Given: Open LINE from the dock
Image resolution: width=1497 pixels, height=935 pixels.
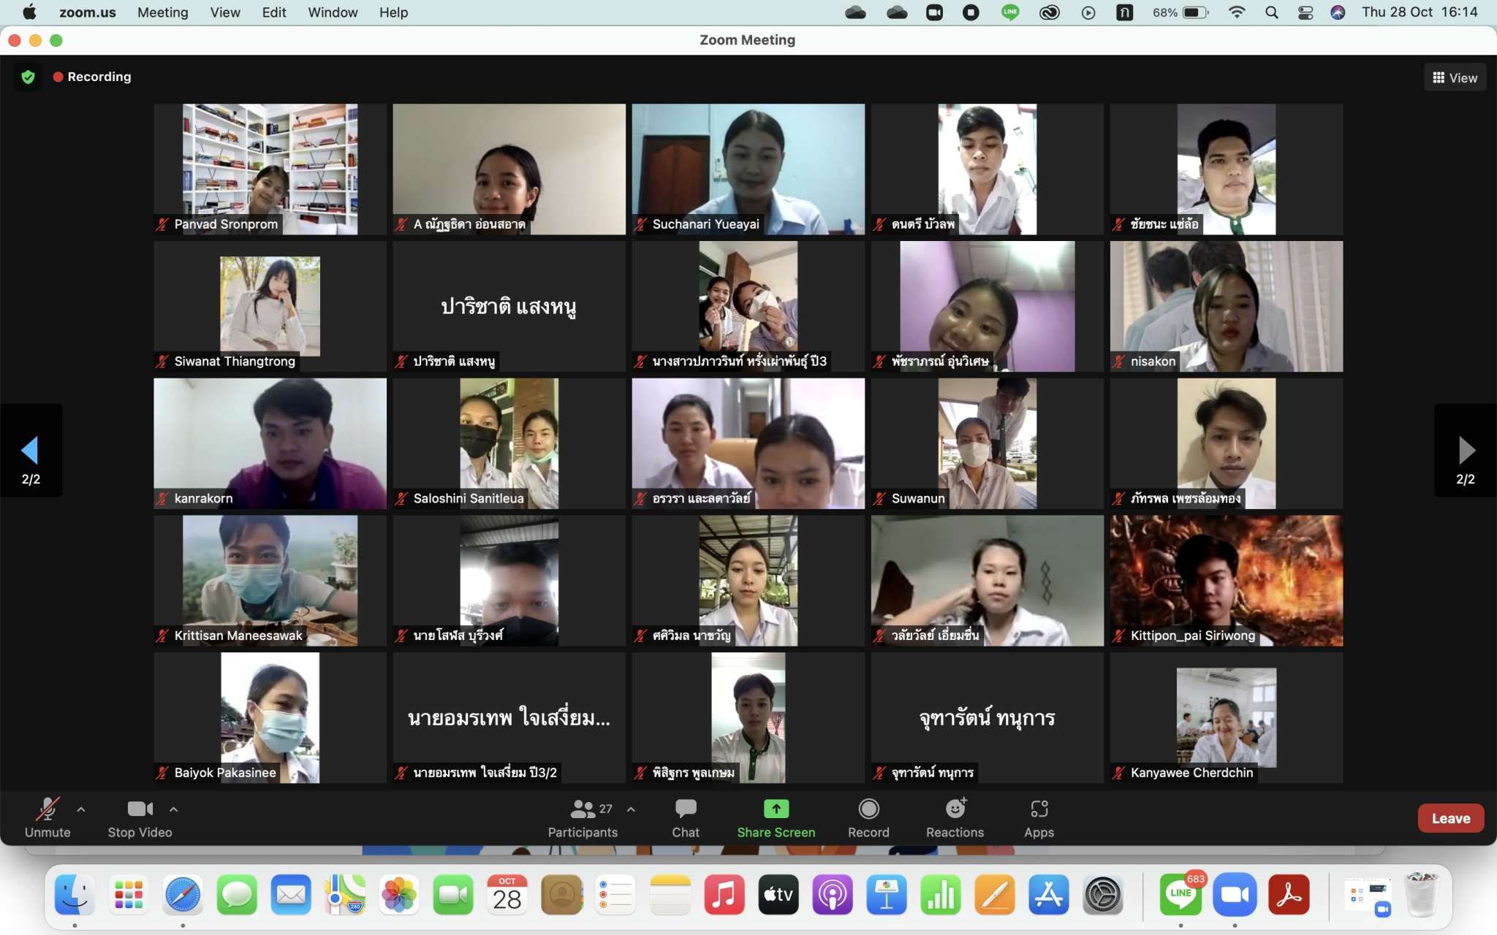Looking at the screenshot, I should pos(1180,895).
